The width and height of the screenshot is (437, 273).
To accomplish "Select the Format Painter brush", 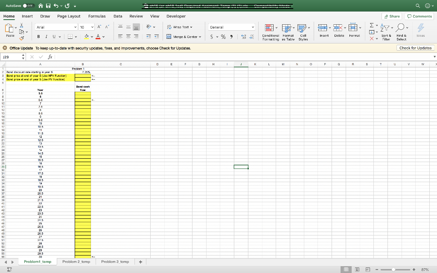I will (22, 38).
